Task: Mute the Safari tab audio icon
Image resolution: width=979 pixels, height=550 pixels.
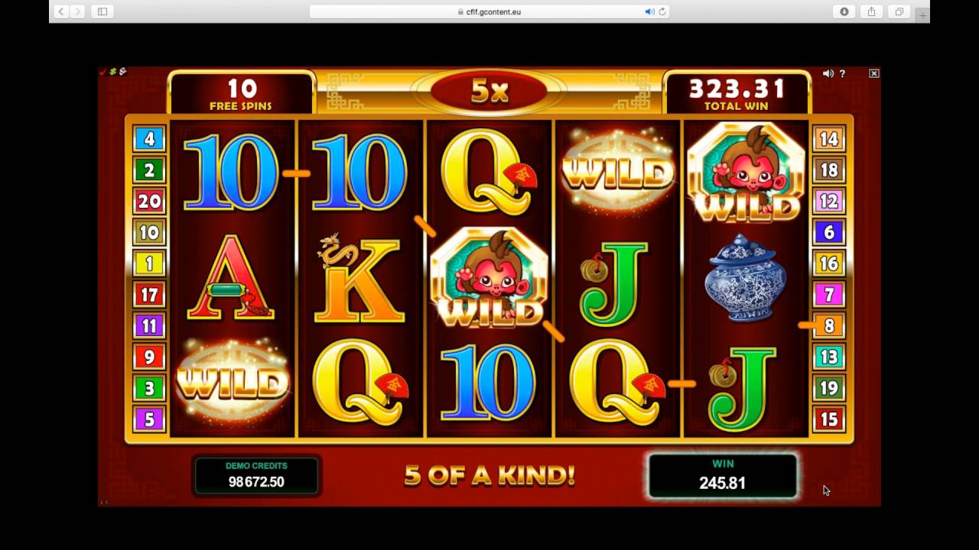Action: click(x=649, y=11)
